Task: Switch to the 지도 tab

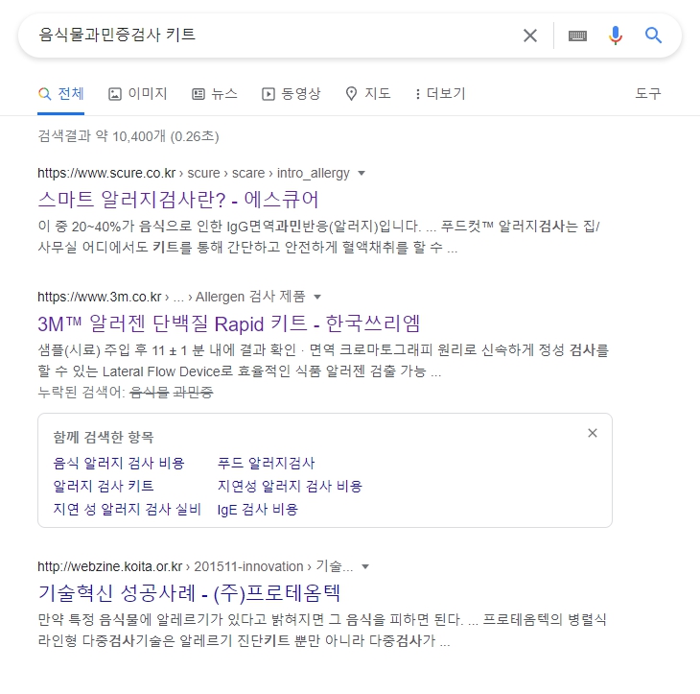Action: [x=368, y=94]
